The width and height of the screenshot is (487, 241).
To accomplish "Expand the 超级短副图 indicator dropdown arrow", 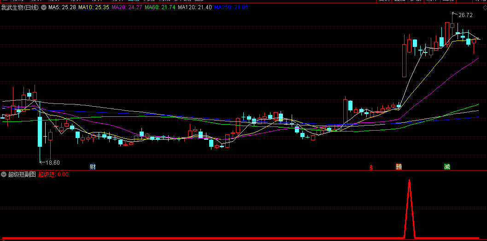I will 4,174.
